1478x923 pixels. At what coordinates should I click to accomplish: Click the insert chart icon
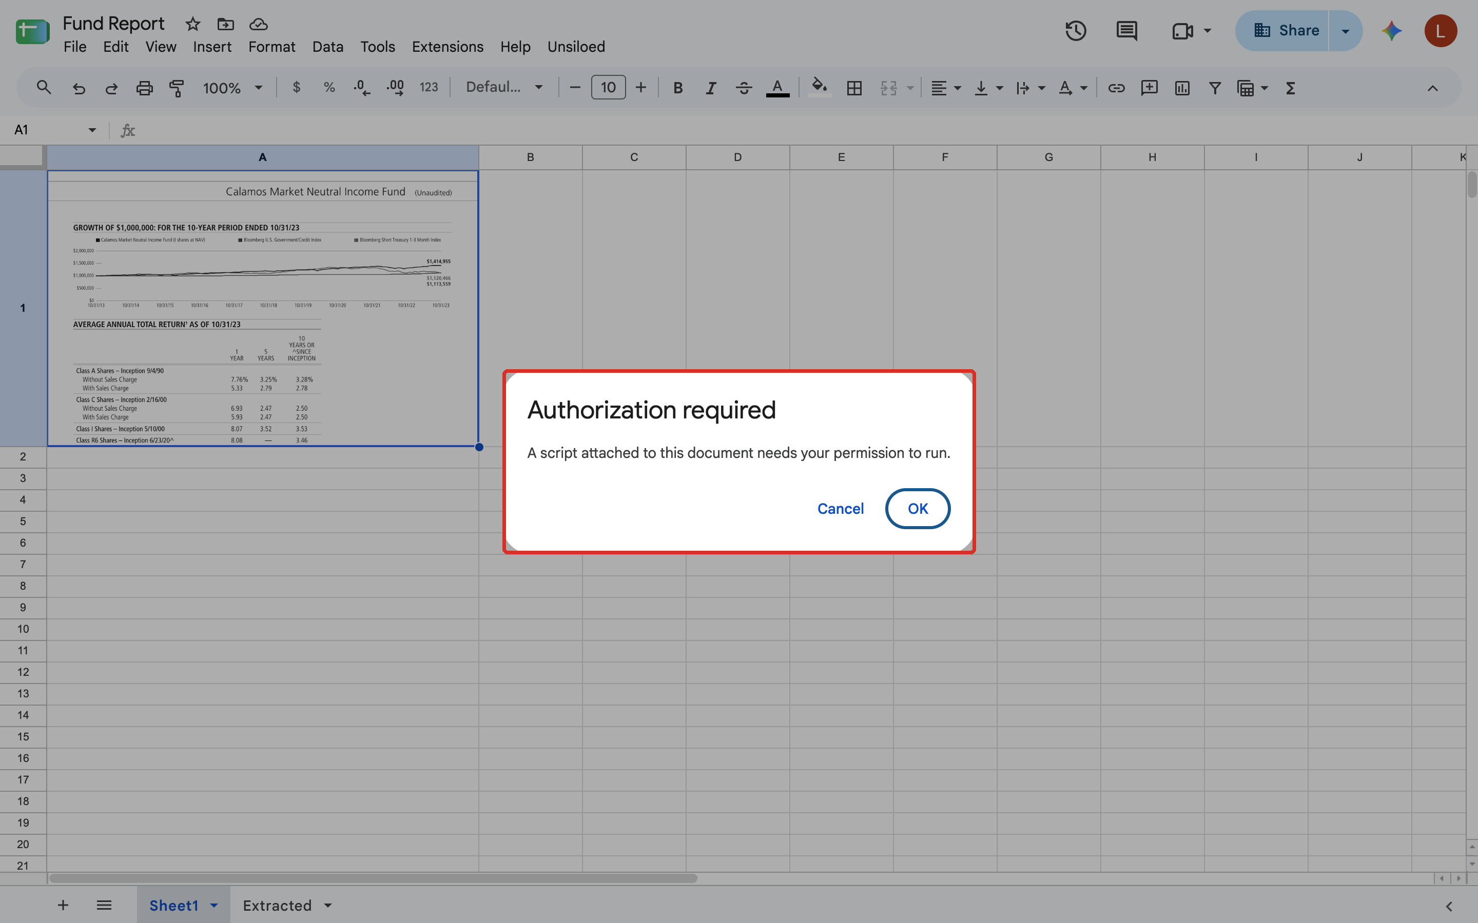pyautogui.click(x=1182, y=88)
